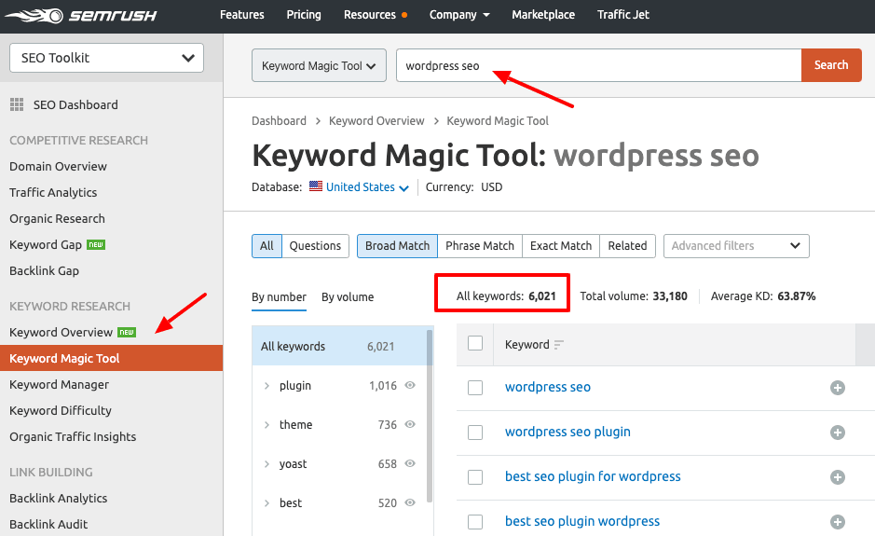Click the United States flag icon
This screenshot has width=875, height=536.
pyautogui.click(x=316, y=186)
